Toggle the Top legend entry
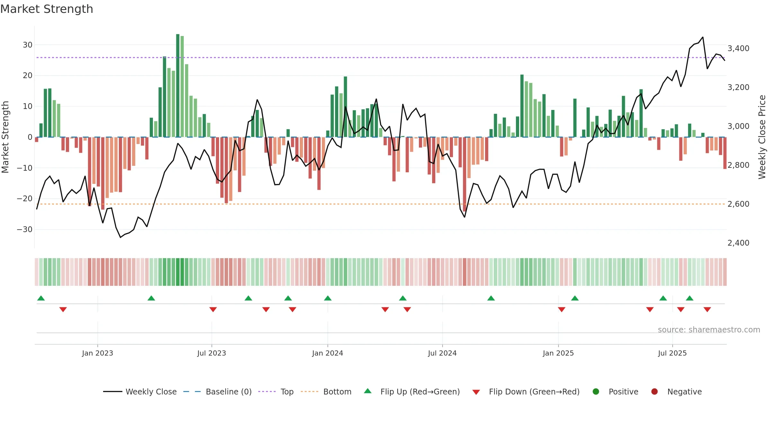The height and width of the screenshot is (434, 771). pos(276,392)
